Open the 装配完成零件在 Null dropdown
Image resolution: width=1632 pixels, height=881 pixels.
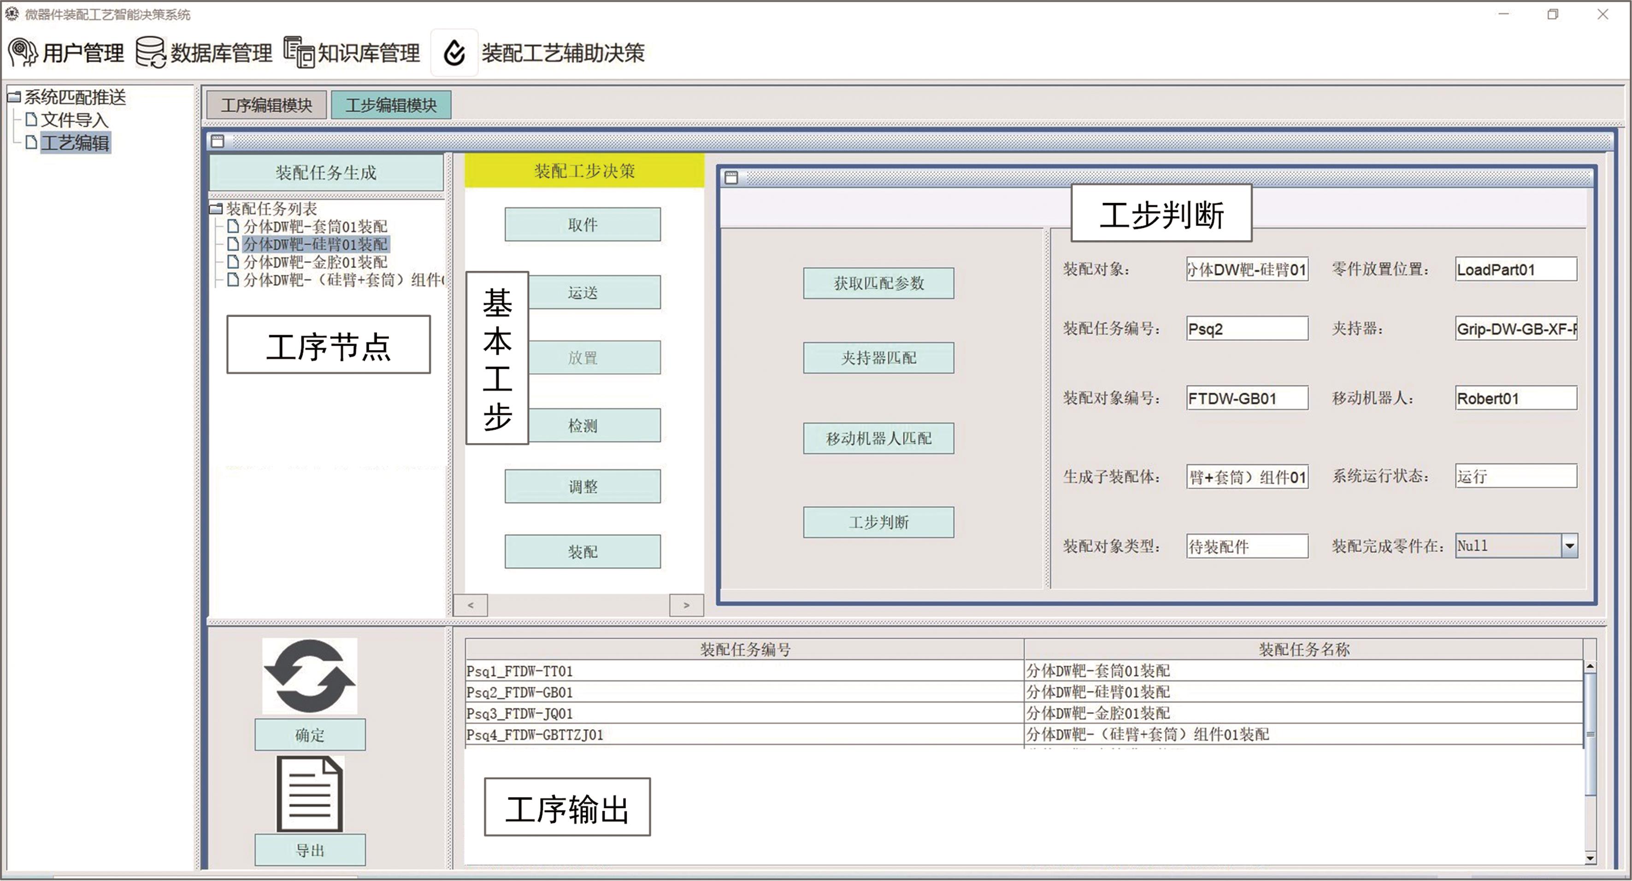coord(1569,546)
